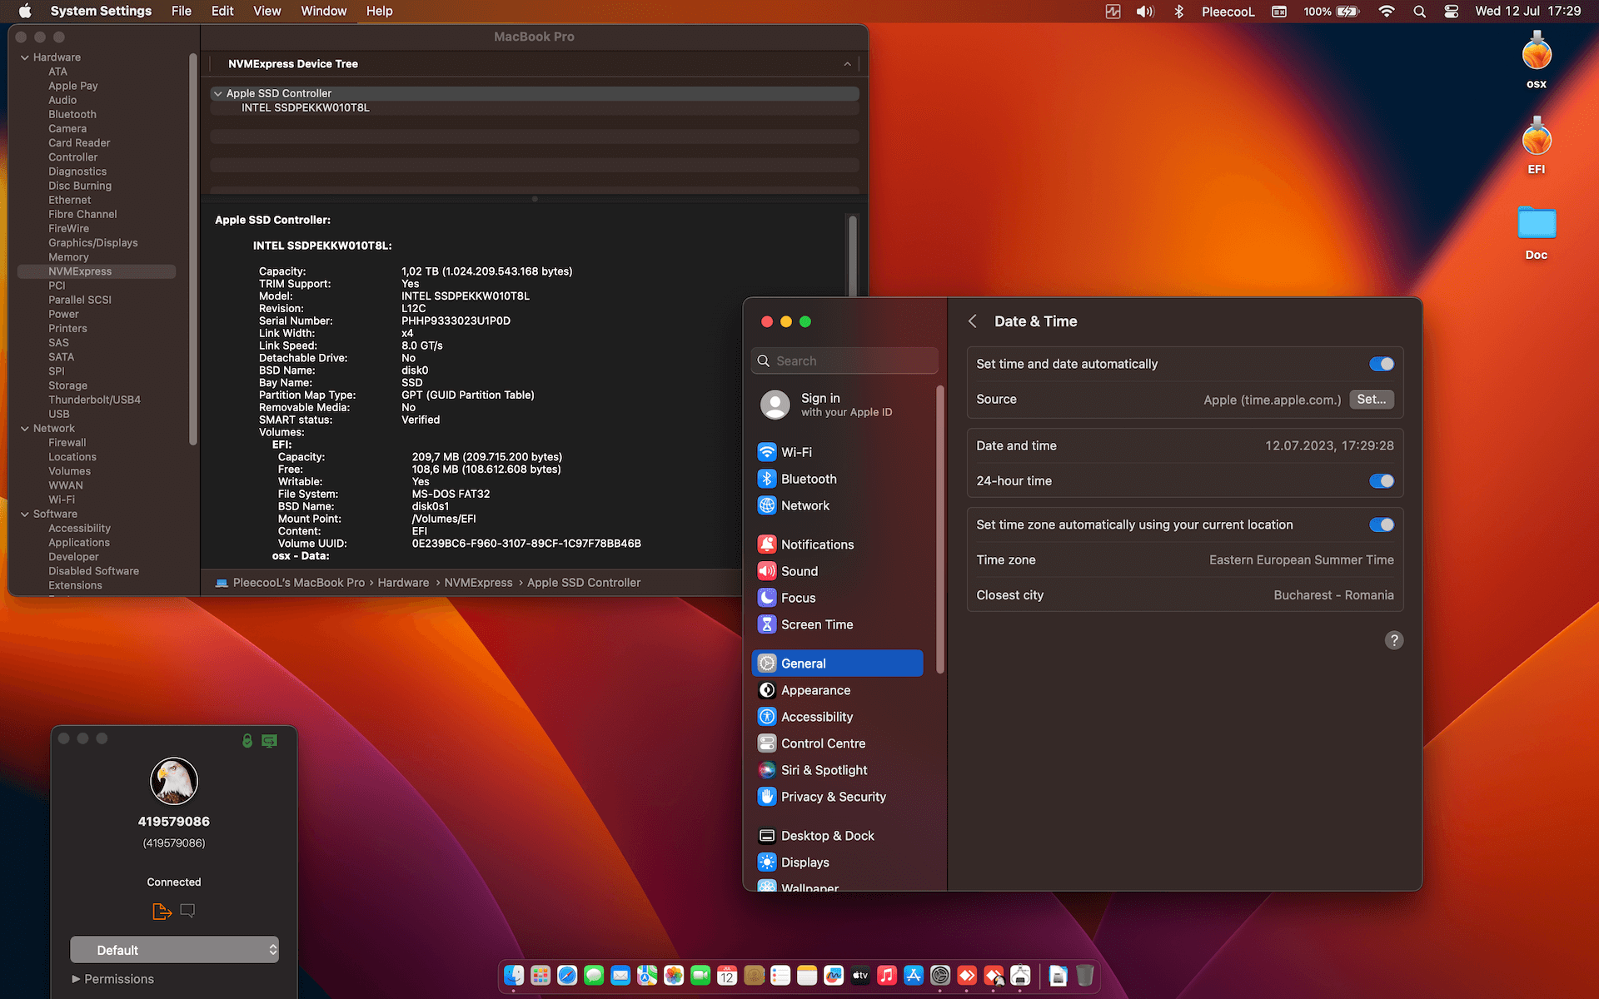Select Graphics/Displays in System Information sidebar

(92, 243)
